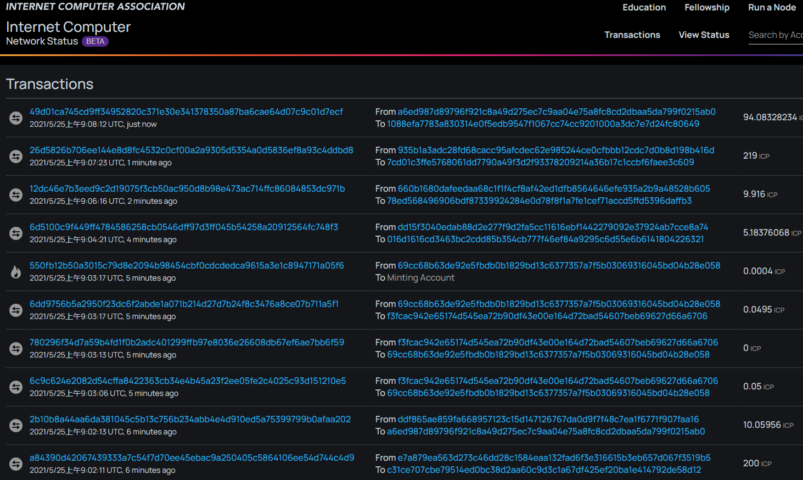Open recipient address 7cd01c3ffe576806
The image size is (803, 480).
point(540,163)
